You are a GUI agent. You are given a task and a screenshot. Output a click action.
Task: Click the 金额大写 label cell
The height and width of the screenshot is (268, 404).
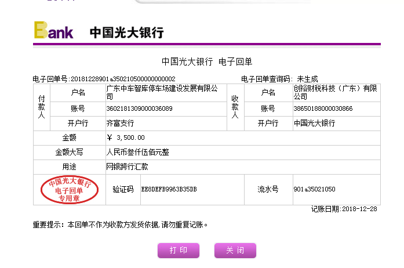click(x=70, y=152)
